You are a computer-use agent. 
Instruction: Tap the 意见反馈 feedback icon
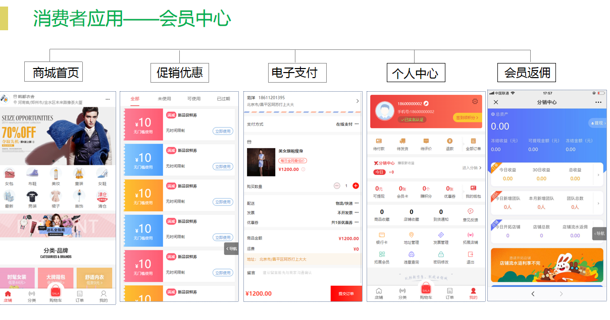pyautogui.click(x=470, y=212)
